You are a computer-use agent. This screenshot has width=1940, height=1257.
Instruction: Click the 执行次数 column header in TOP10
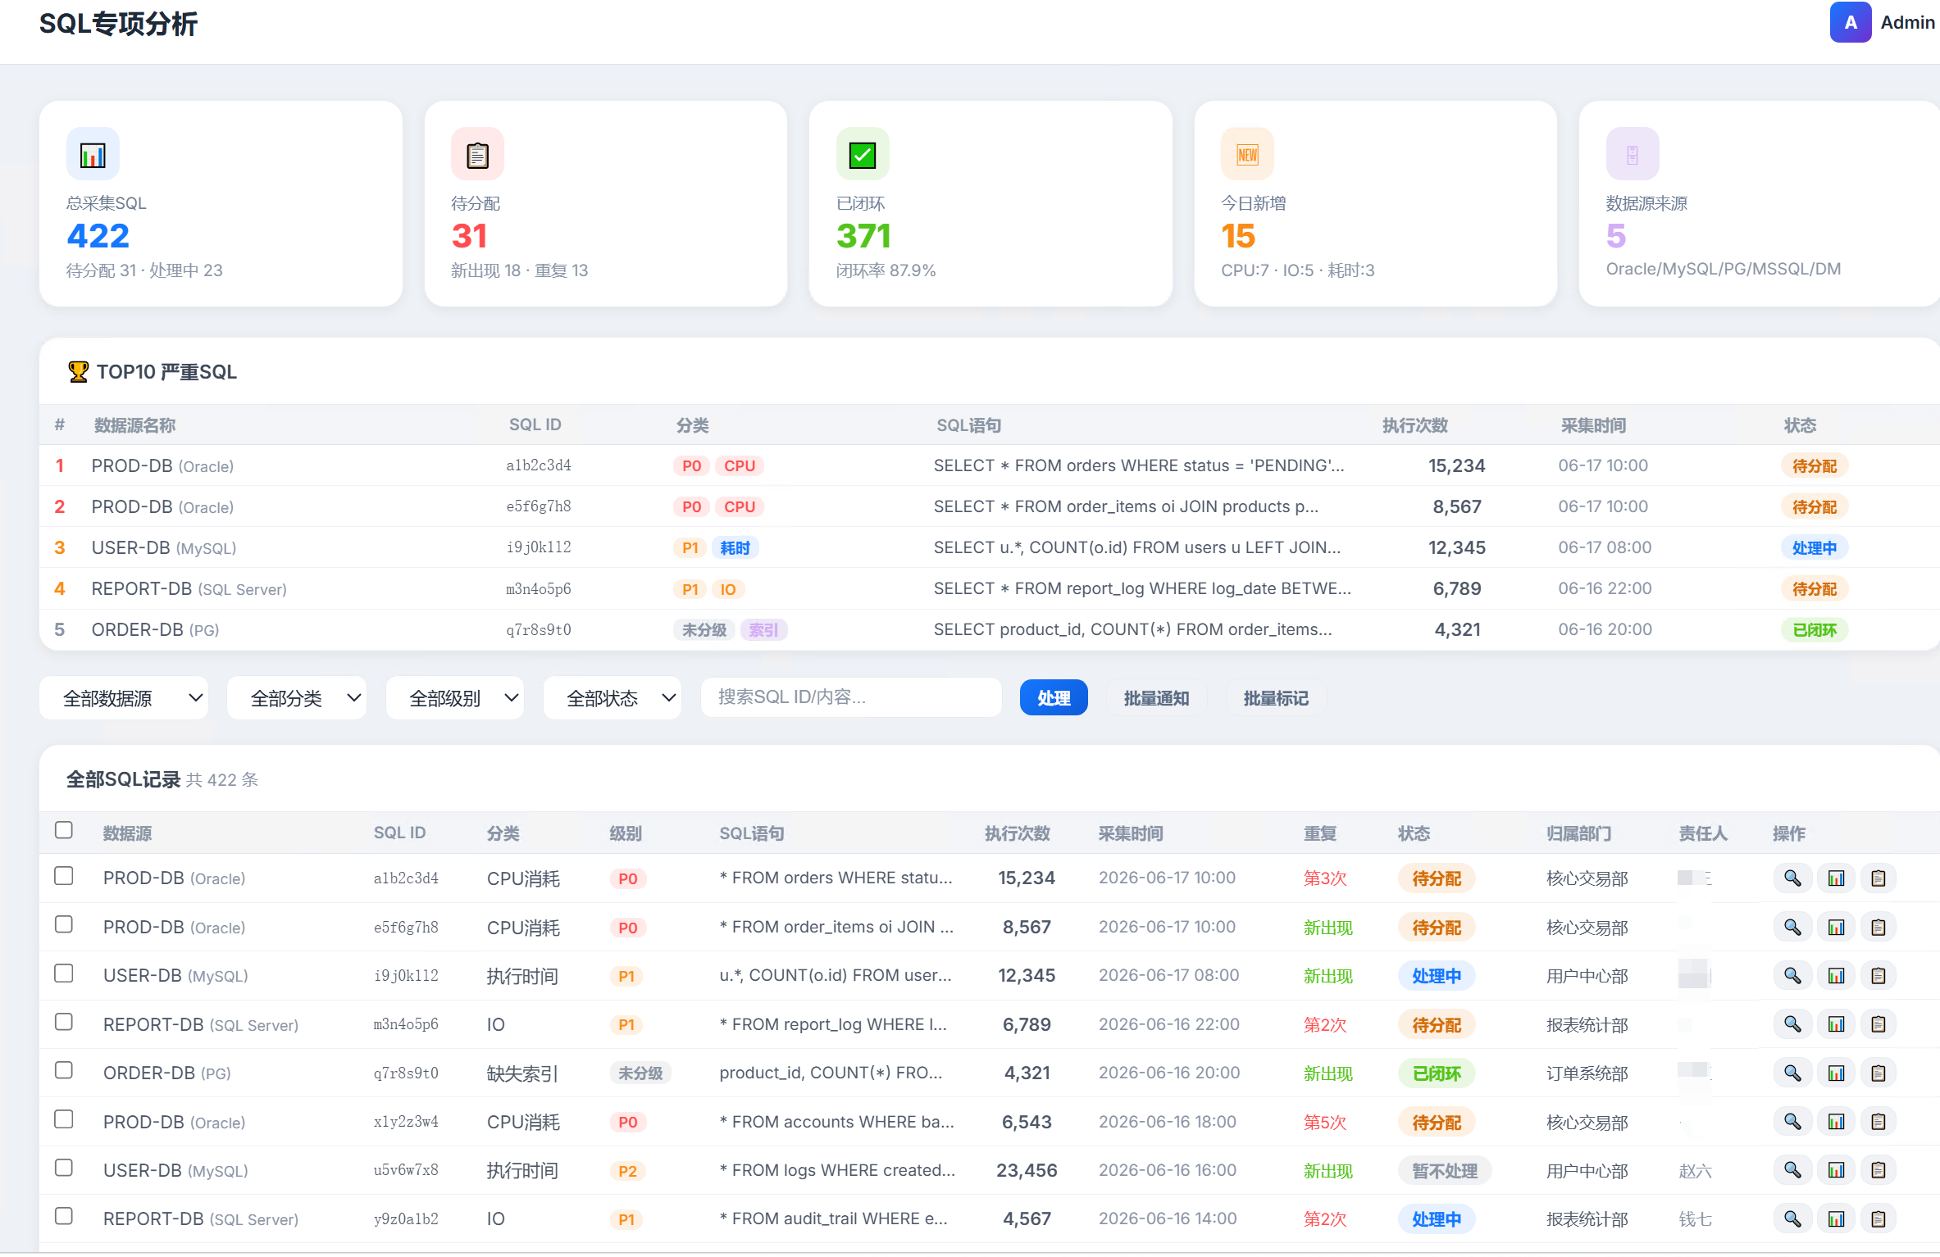coord(1414,425)
